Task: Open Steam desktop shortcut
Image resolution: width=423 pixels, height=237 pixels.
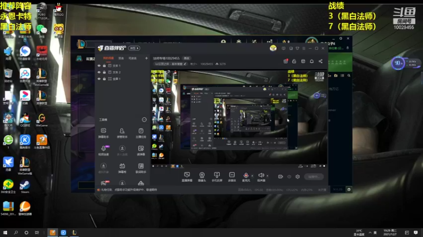Action: pos(25,186)
